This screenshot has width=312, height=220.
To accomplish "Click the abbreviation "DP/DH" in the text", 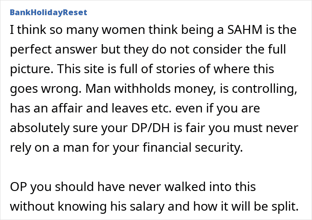I will tap(151, 128).
